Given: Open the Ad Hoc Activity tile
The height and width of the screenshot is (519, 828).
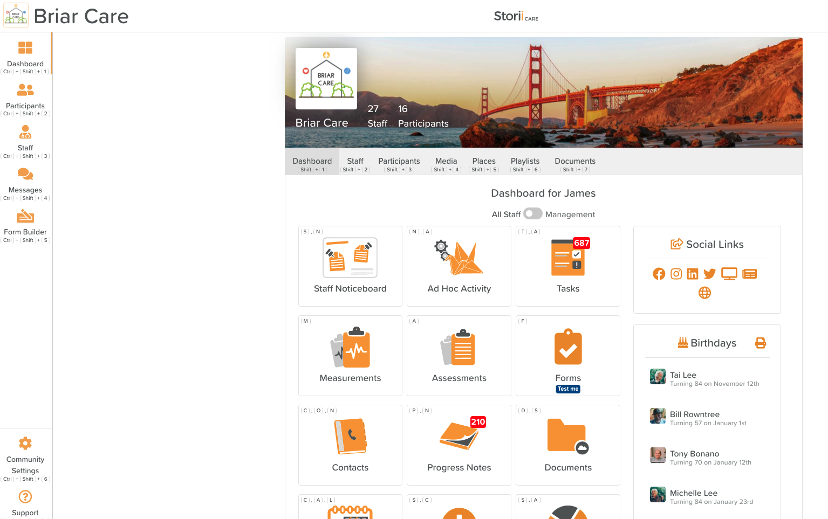Looking at the screenshot, I should click(x=459, y=266).
